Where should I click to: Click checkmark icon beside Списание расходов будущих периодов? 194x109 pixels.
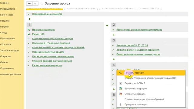click(28, 61)
